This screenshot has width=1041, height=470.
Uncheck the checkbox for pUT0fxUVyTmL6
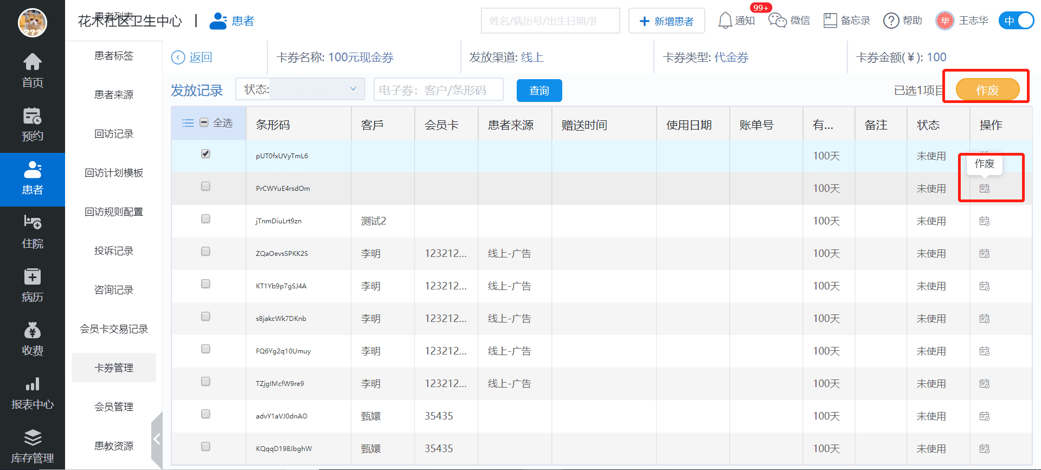click(205, 154)
